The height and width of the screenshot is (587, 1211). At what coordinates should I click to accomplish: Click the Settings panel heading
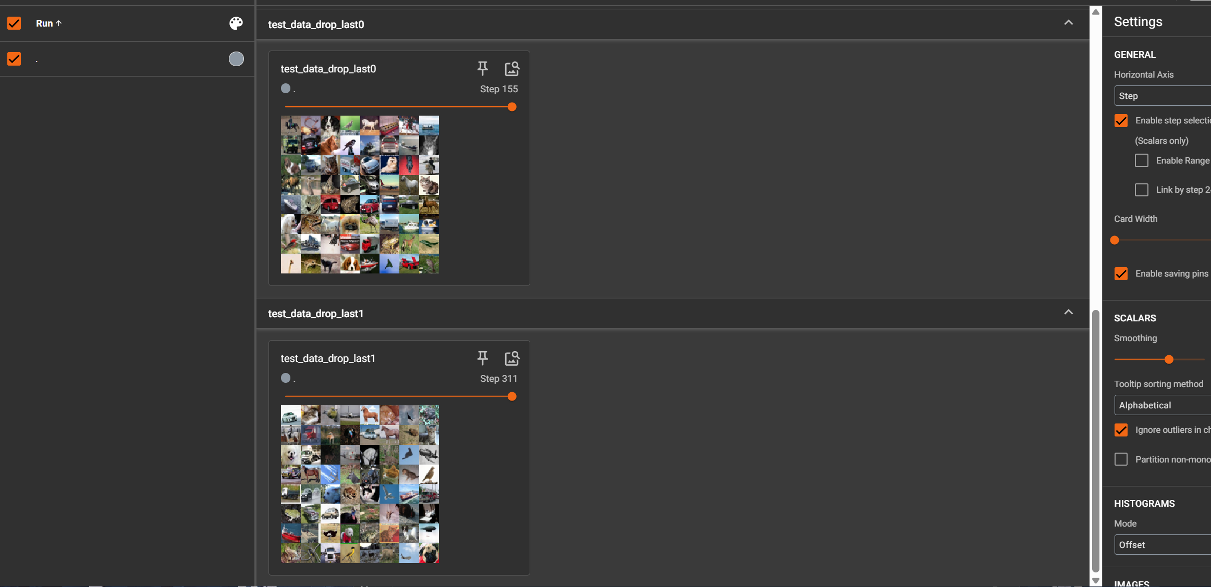(1138, 21)
